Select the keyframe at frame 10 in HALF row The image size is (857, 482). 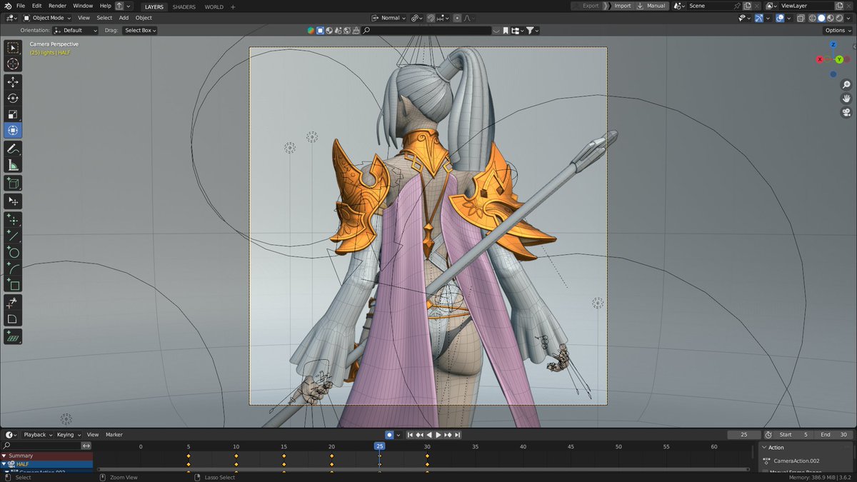[x=236, y=464]
